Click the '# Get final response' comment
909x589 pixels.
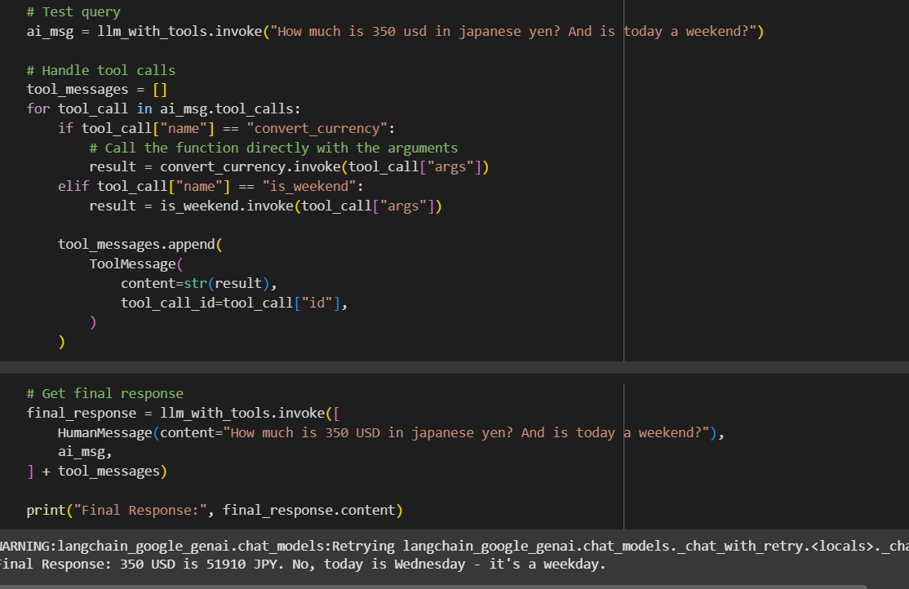[105, 394]
